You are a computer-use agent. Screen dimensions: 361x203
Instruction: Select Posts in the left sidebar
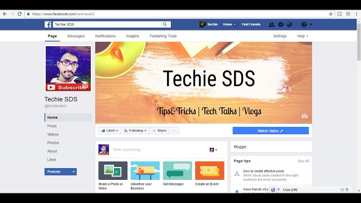(52, 126)
